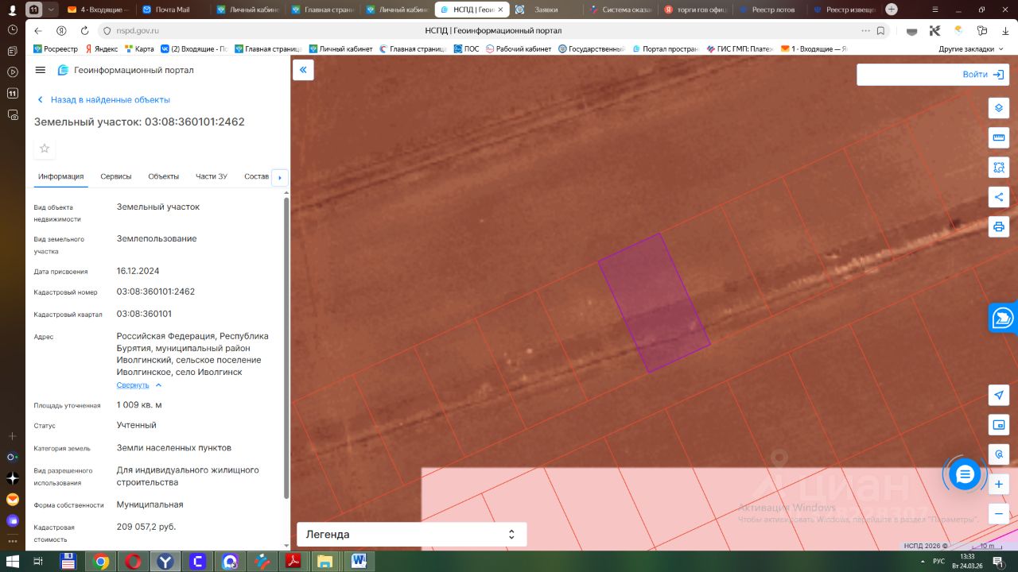Viewport: 1018px width, 572px height.
Task: Click the share map icon
Action: click(999, 197)
